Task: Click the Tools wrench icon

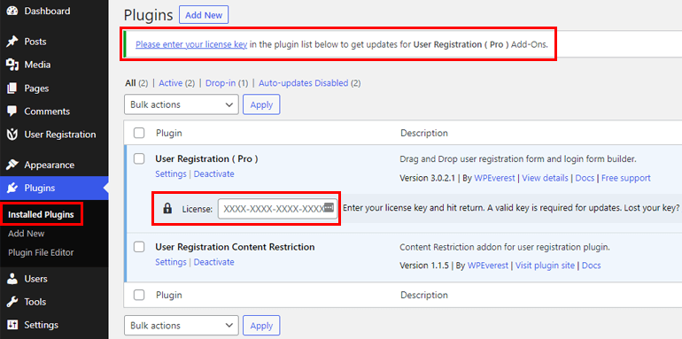Action: (12, 302)
